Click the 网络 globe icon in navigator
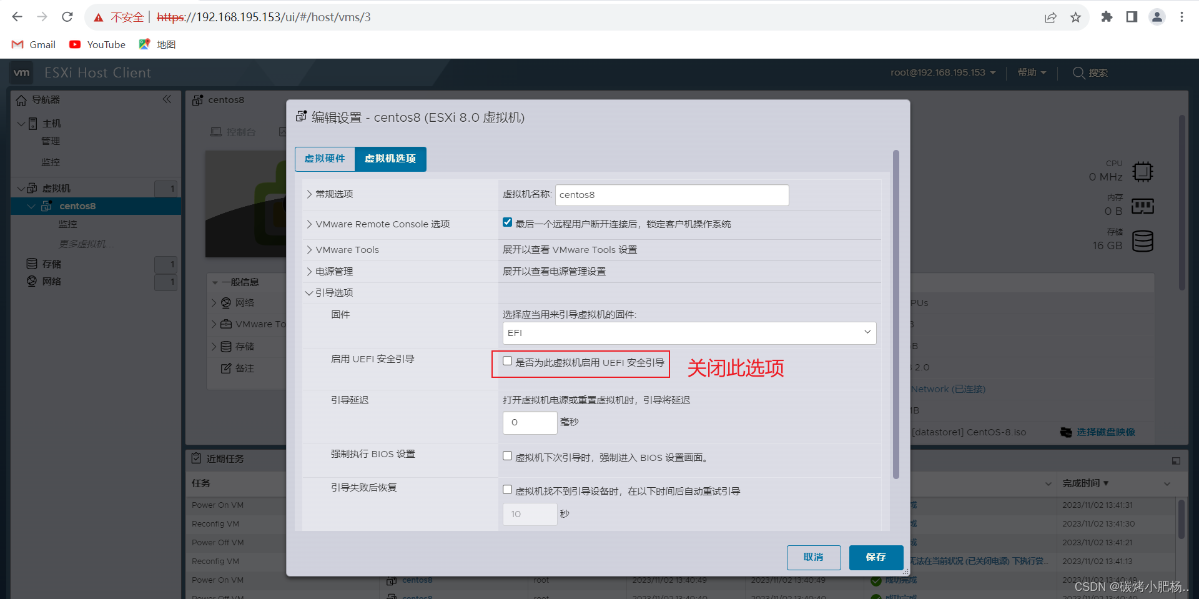The width and height of the screenshot is (1199, 599). [x=32, y=281]
